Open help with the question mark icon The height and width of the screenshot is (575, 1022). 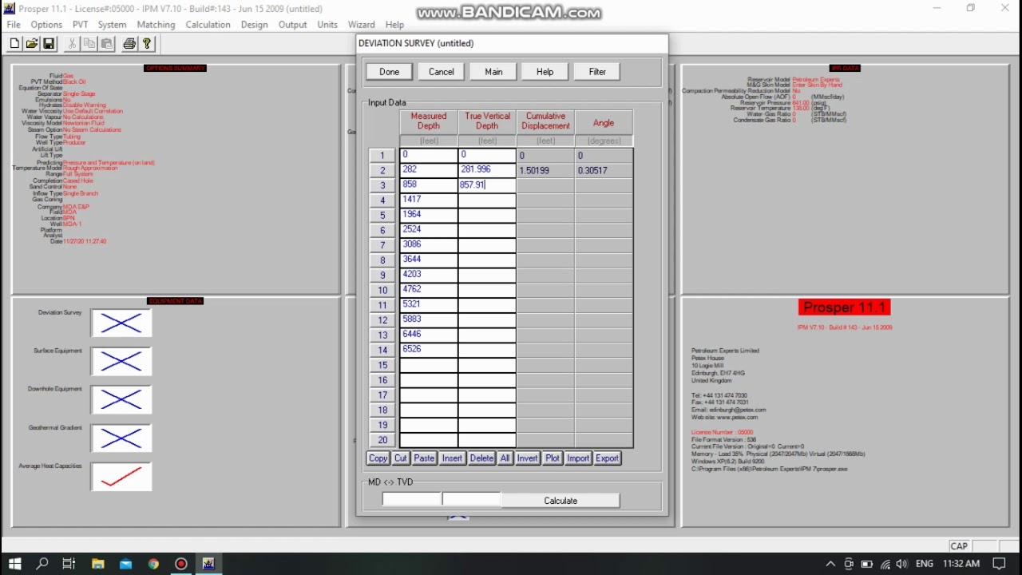pos(146,44)
